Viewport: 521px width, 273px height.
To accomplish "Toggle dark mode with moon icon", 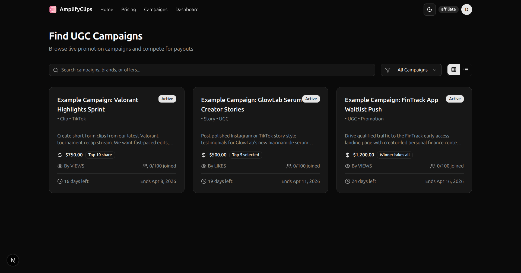I will click(x=430, y=9).
